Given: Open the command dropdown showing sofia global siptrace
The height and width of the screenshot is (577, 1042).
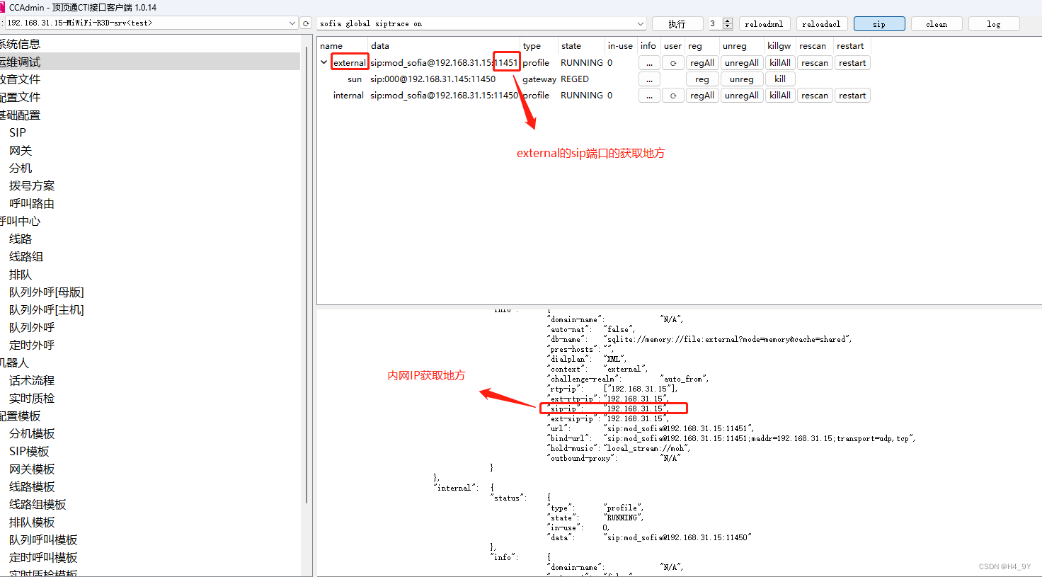Looking at the screenshot, I should pyautogui.click(x=640, y=23).
